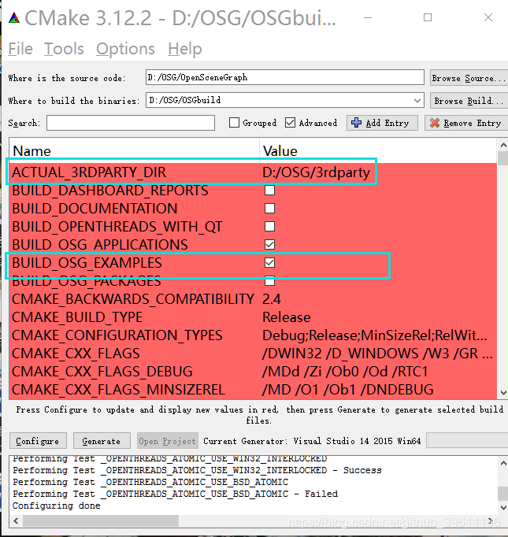Click the disabled Open Project button

(x=167, y=441)
